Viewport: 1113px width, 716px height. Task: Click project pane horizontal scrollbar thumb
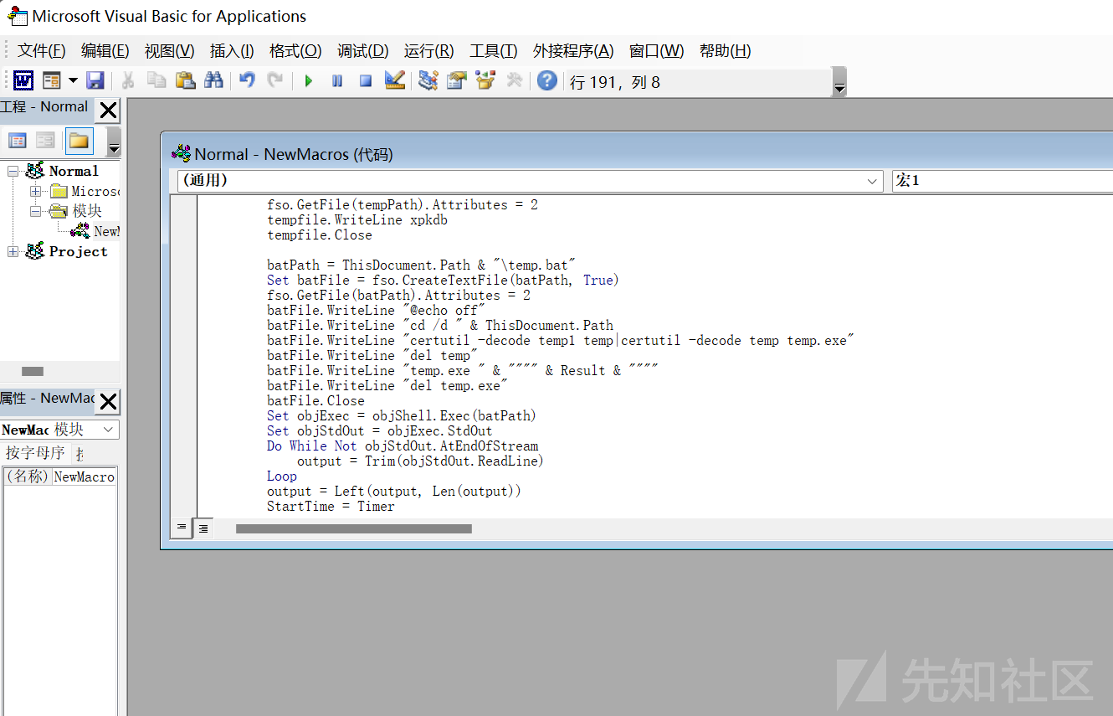point(33,371)
